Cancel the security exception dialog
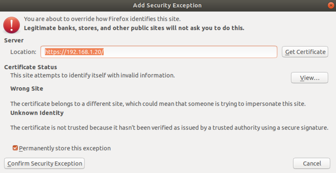This screenshot has height=173, width=336. 312,163
